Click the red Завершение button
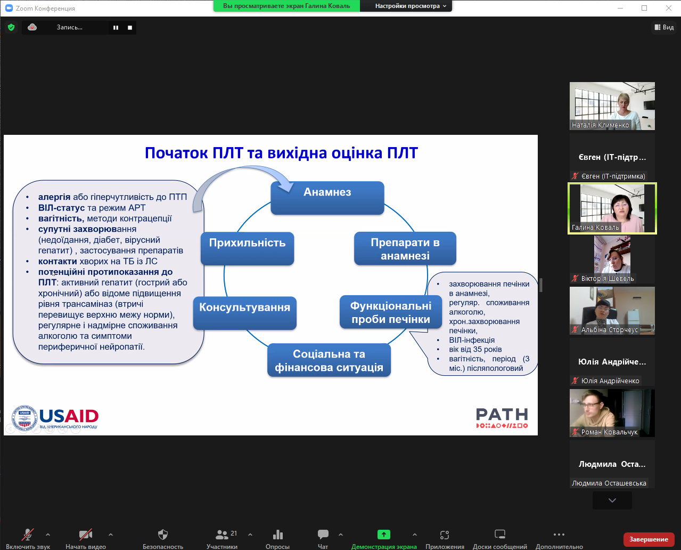681x550 pixels. tap(649, 539)
